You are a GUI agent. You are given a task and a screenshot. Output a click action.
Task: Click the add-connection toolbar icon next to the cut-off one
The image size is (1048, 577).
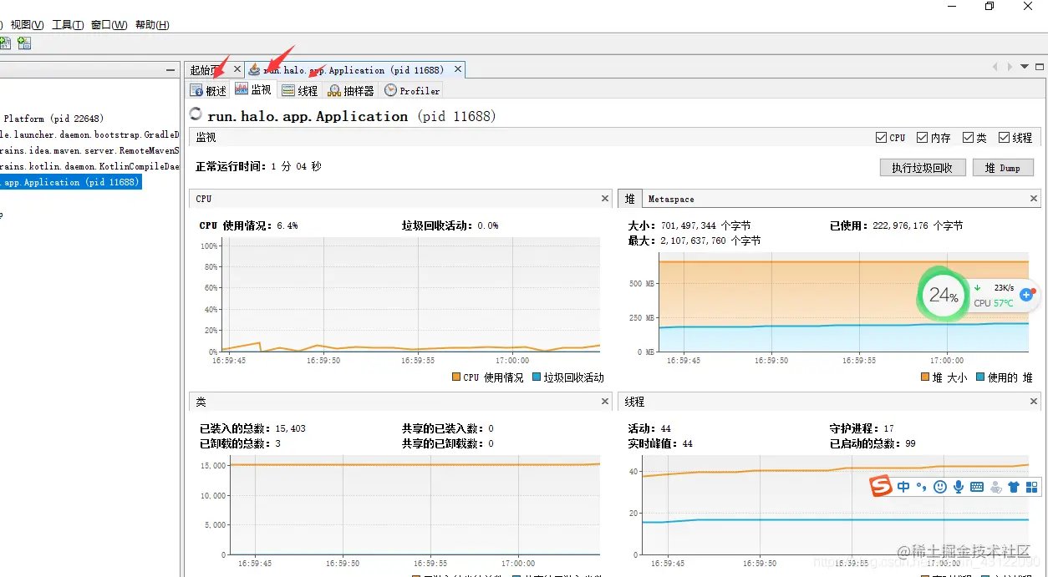23,43
